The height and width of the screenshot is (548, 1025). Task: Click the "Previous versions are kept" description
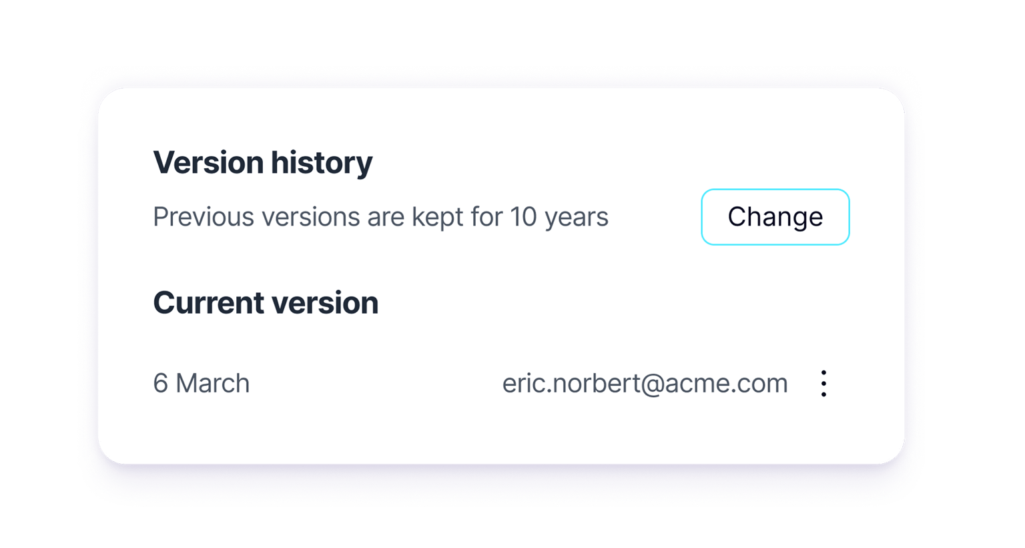(x=380, y=218)
